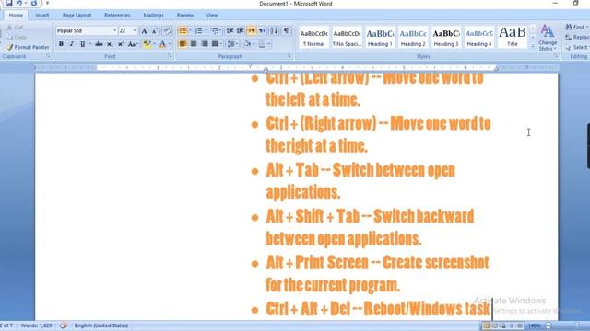The image size is (590, 331).
Task: Justify the paragraph text
Action: (x=215, y=44)
